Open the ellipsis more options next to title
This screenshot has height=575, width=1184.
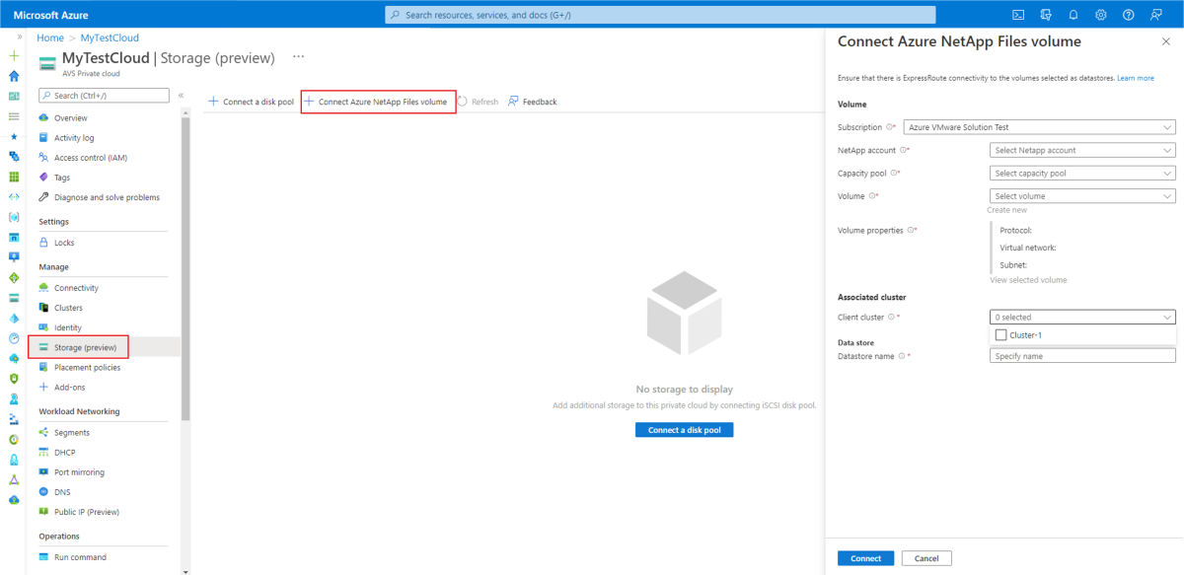click(x=299, y=57)
